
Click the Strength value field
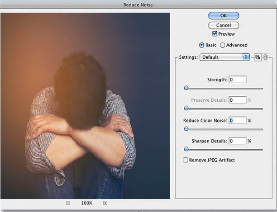(238, 80)
